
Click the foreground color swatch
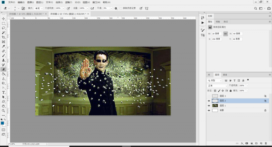(2, 123)
